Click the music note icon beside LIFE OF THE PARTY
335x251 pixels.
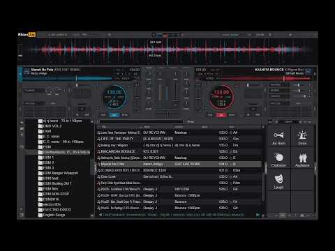click(x=98, y=139)
